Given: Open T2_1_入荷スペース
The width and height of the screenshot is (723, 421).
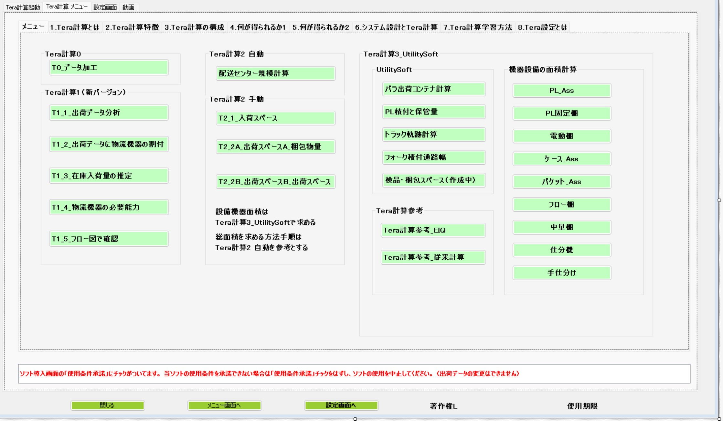Looking at the screenshot, I should (x=275, y=118).
